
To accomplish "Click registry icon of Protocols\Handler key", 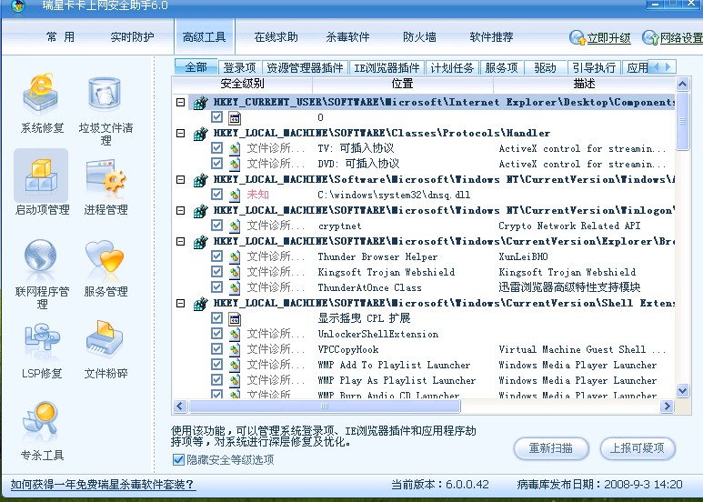I will click(200, 134).
